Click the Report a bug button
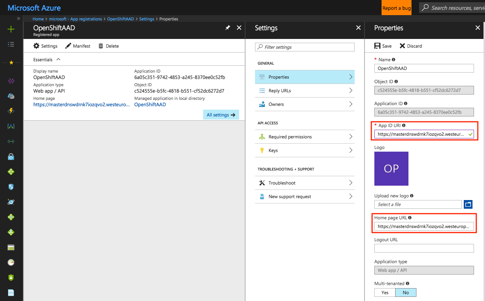The height and width of the screenshot is (301, 485). tap(396, 8)
